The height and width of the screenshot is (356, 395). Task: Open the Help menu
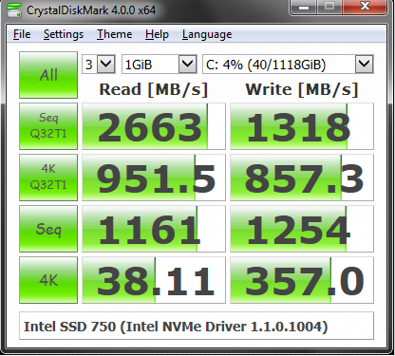tap(157, 34)
